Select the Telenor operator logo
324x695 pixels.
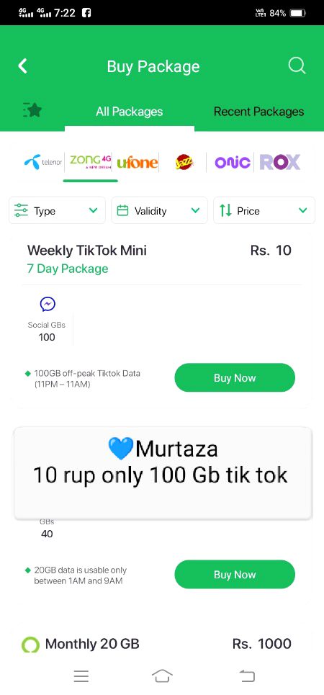point(43,162)
